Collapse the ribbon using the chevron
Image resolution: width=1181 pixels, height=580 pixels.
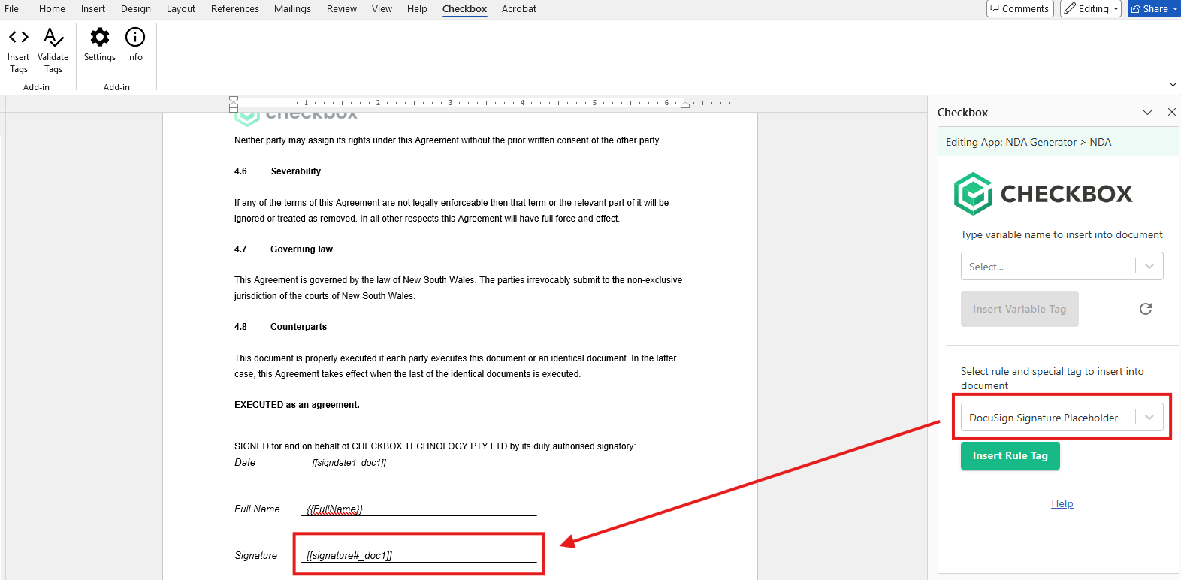(1173, 84)
